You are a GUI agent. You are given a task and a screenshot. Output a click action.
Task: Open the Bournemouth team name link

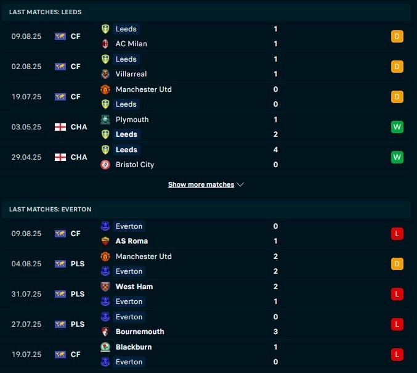coord(140,332)
